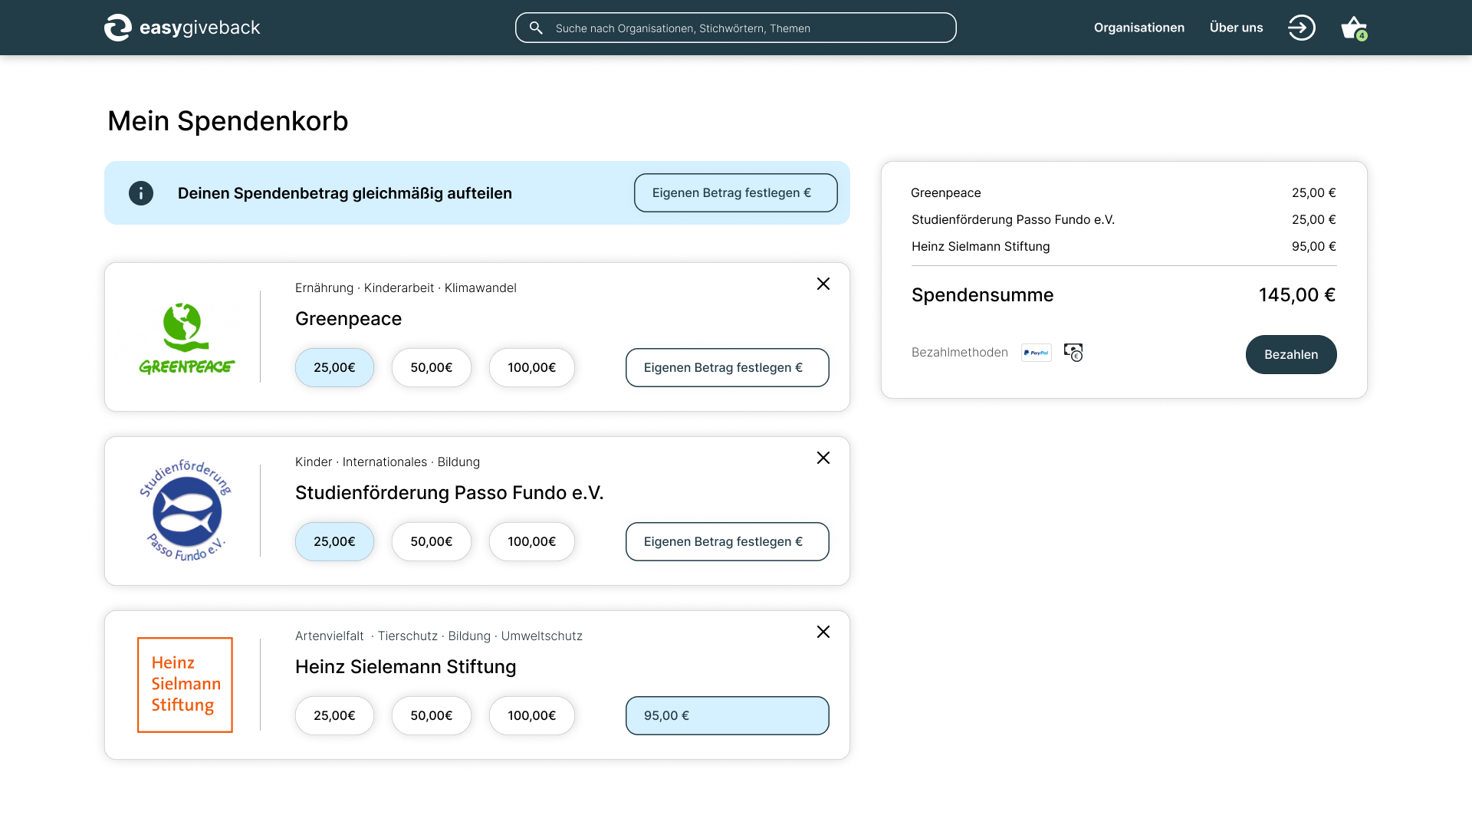Image resolution: width=1472 pixels, height=828 pixels.
Task: Click Eigenen Betrag festlegen in blue banner
Action: pyautogui.click(x=735, y=193)
